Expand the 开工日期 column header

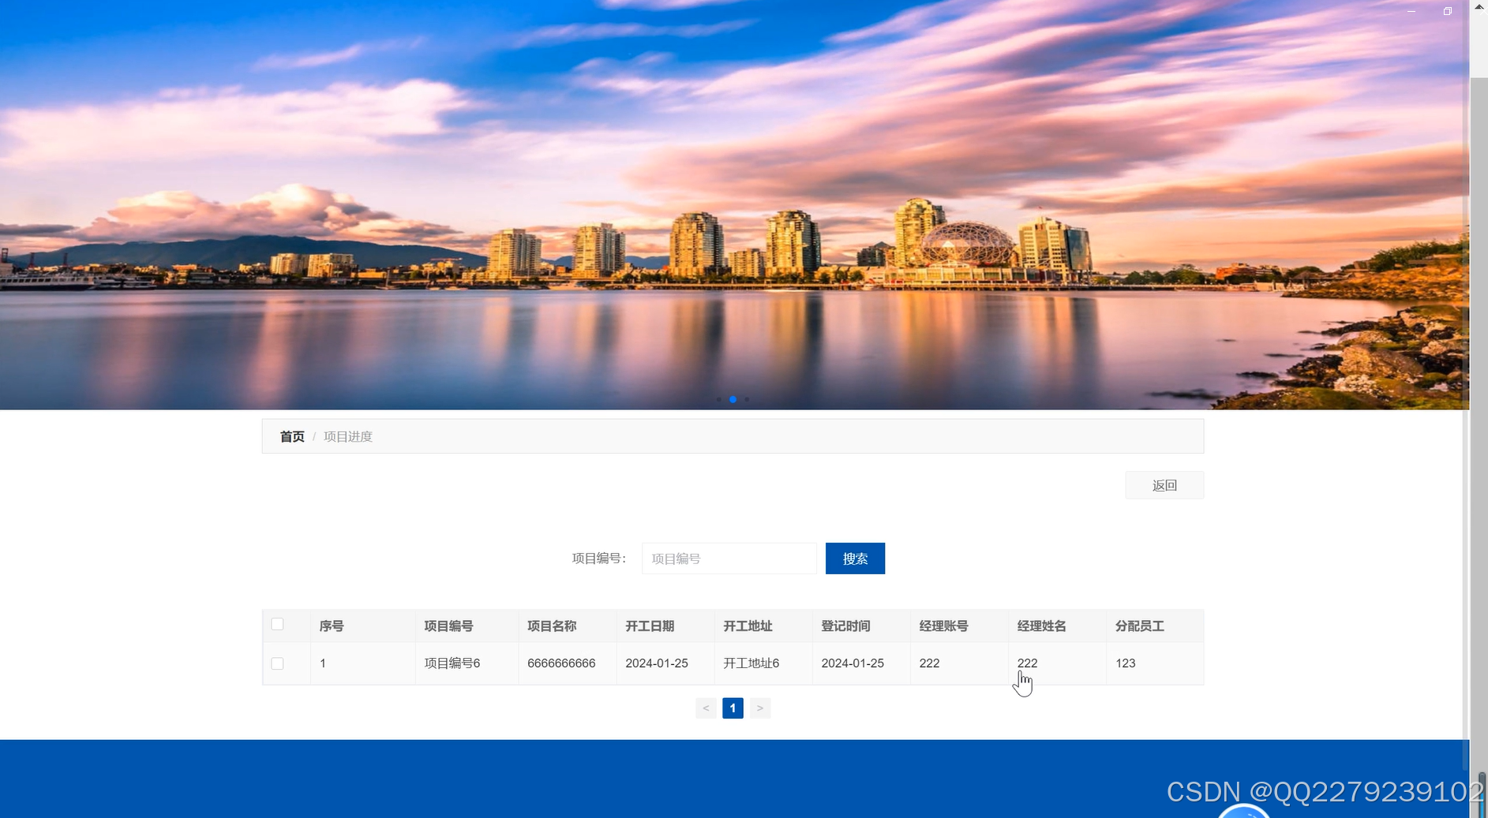coord(650,626)
